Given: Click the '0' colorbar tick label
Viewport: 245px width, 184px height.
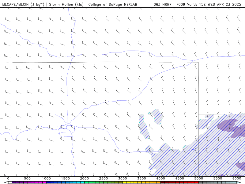Looking at the screenshot, I should (8, 178).
